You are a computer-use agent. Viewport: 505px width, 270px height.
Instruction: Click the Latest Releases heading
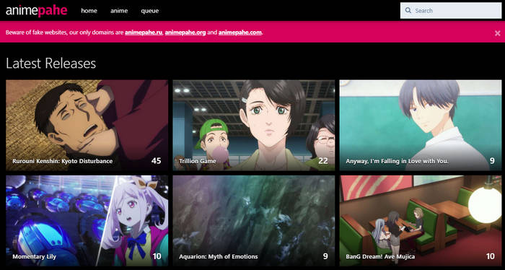click(x=51, y=63)
